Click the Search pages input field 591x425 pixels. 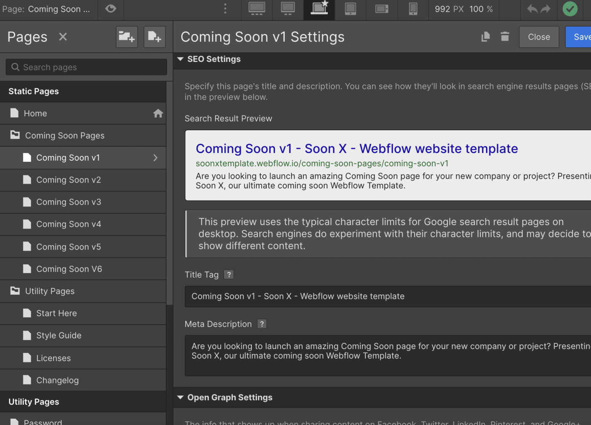(86, 67)
